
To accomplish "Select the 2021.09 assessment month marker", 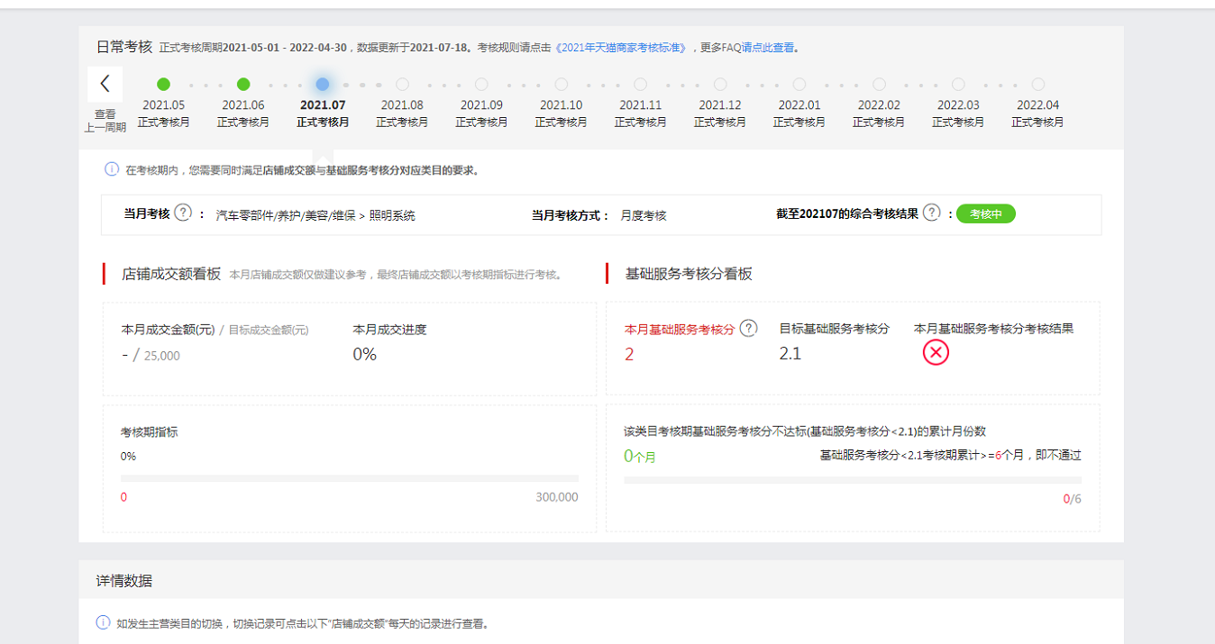I will coord(481,85).
